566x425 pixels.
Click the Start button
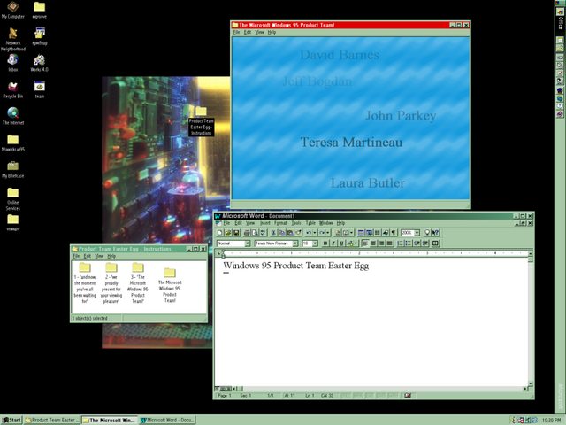11,420
